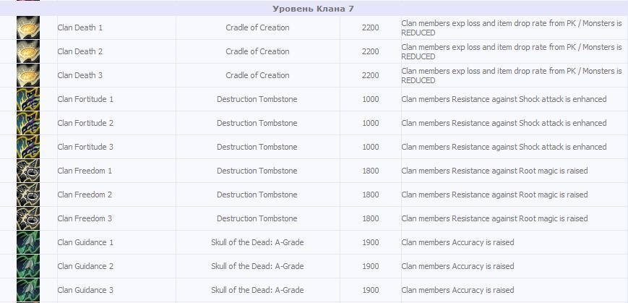Select the Clan Fortitude 1 skill icon

[28, 99]
